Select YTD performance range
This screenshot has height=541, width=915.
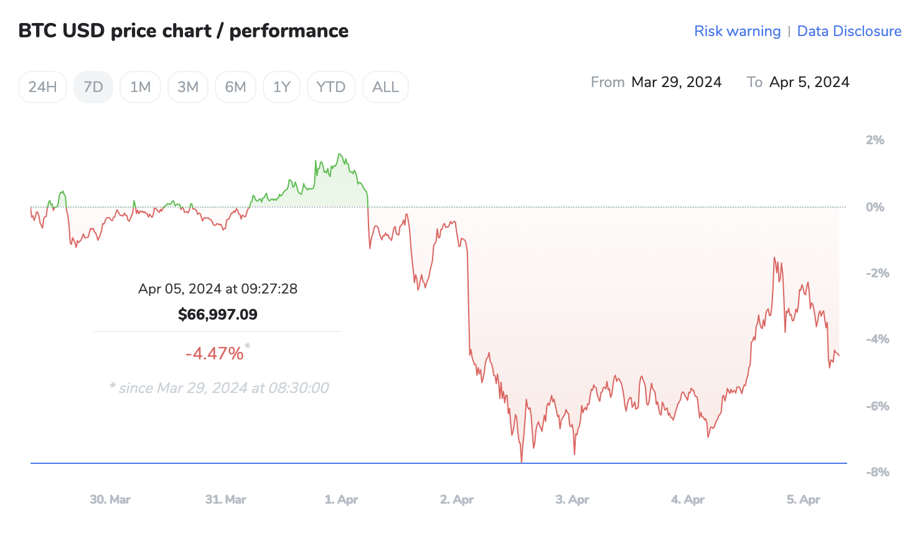coord(331,87)
